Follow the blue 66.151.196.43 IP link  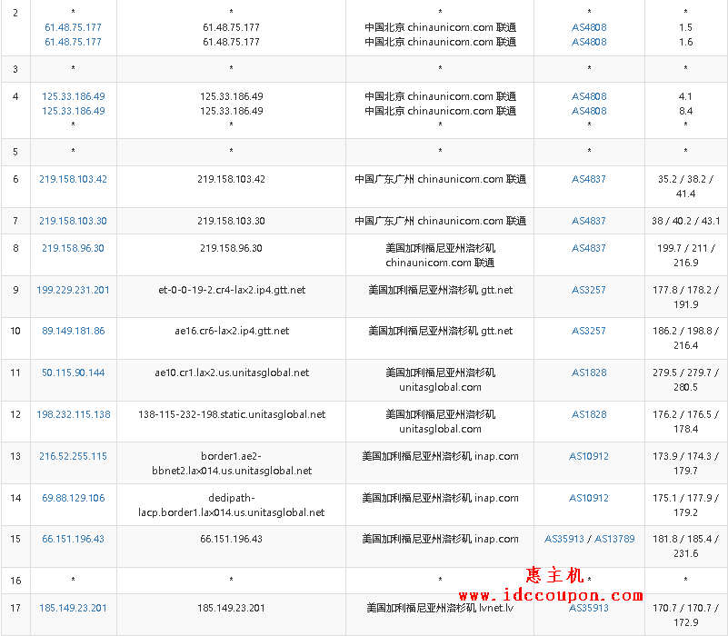(x=73, y=539)
